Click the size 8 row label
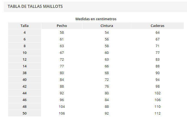Image resolution: width=187 pixels, height=128 pixels. point(25,46)
